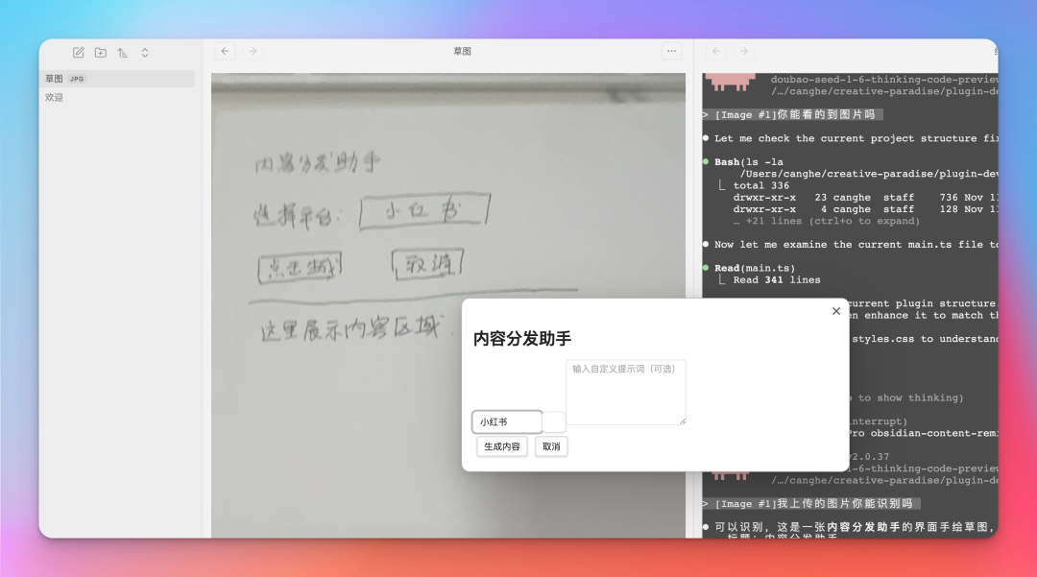
Task: Open the 欢迎 note in sidebar
Action: pos(54,97)
